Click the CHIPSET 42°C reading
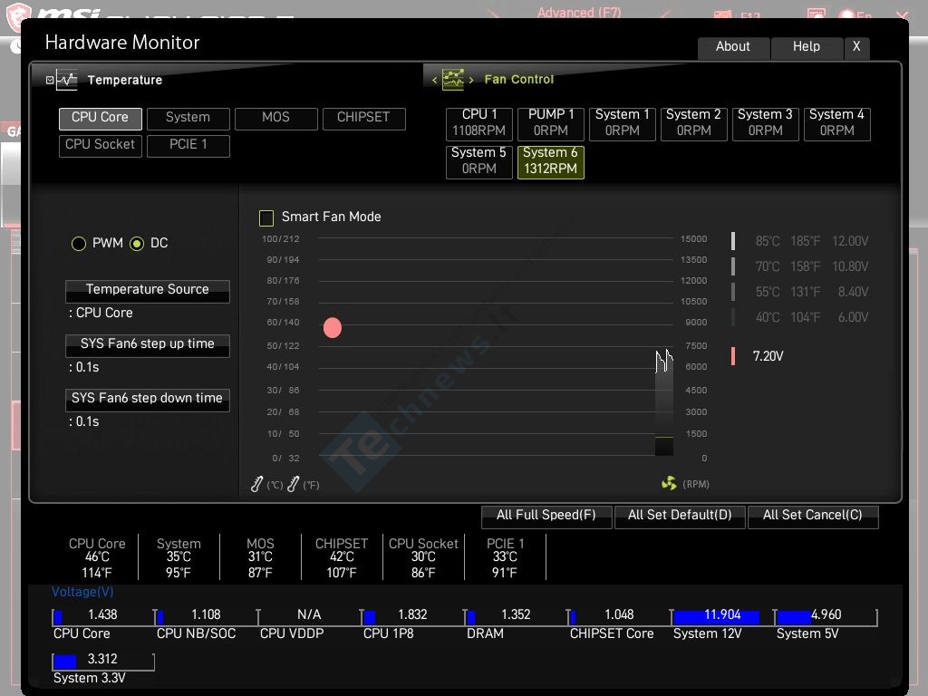This screenshot has height=696, width=928. tap(342, 557)
